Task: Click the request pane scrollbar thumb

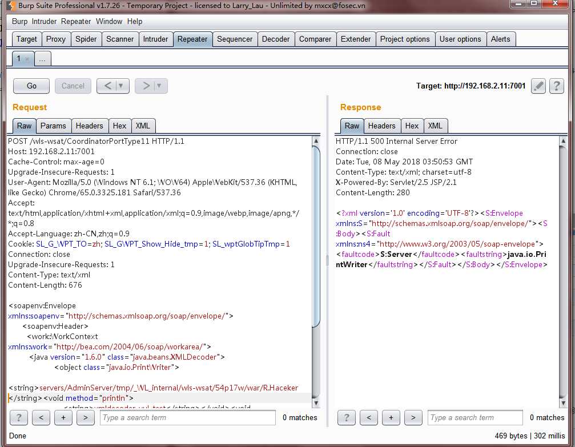Action: (x=316, y=236)
